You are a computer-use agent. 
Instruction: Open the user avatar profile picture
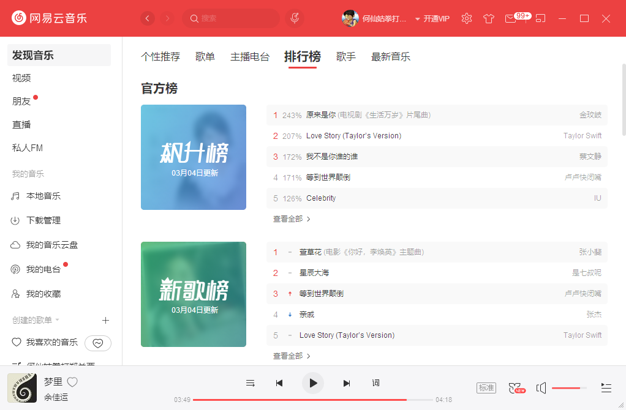pyautogui.click(x=350, y=18)
